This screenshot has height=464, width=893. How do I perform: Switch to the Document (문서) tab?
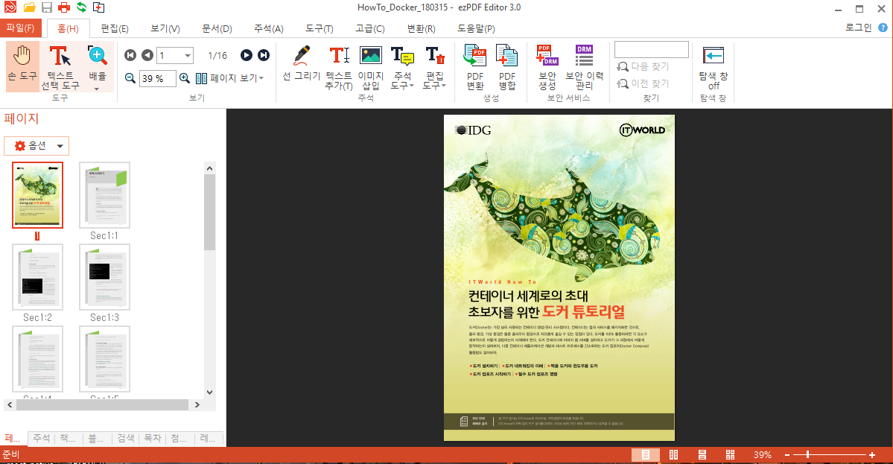217,28
